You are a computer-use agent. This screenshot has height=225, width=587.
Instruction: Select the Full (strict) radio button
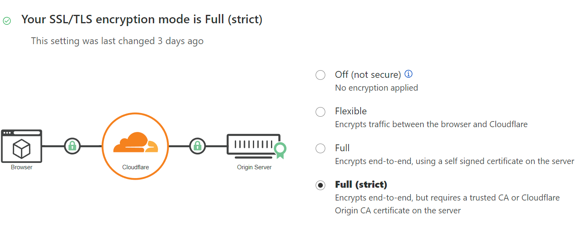click(320, 185)
